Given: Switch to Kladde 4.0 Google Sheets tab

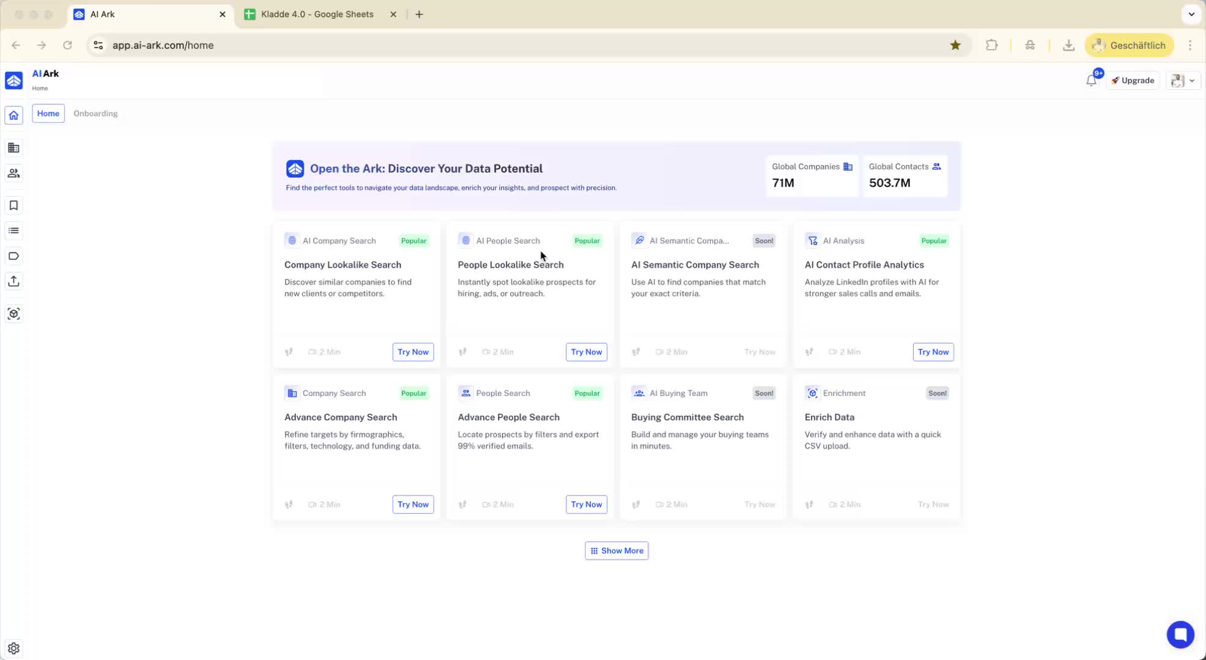Looking at the screenshot, I should pos(317,14).
